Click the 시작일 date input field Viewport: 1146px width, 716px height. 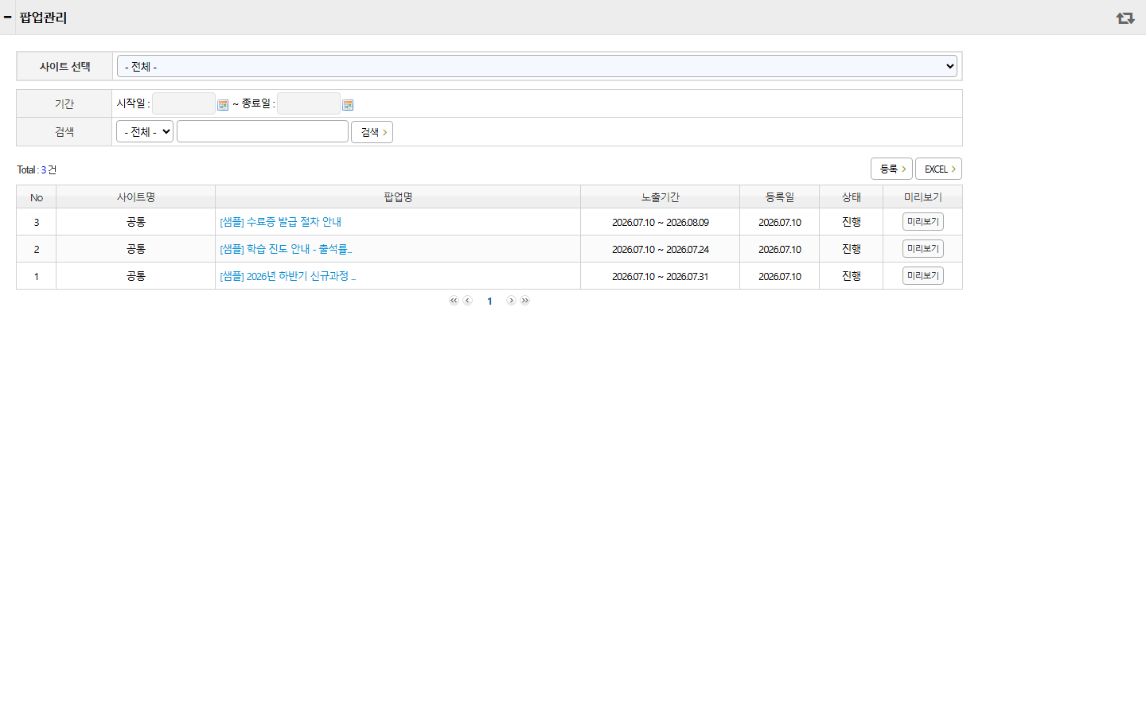(x=184, y=103)
